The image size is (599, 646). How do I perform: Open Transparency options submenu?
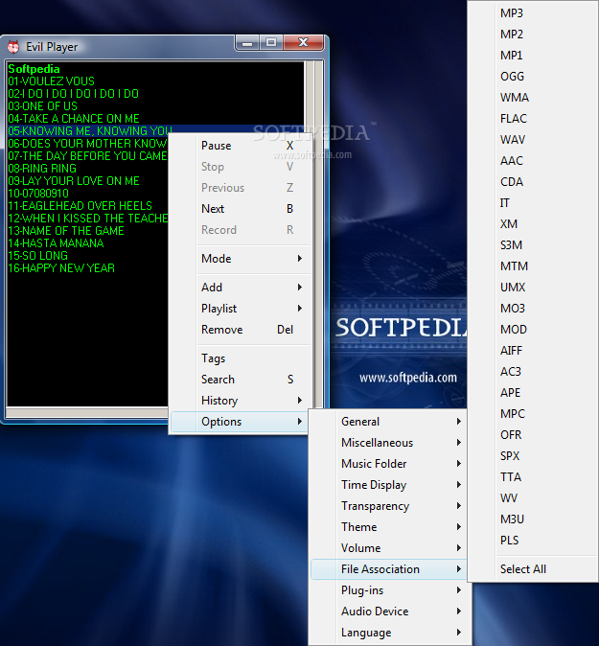(x=389, y=506)
